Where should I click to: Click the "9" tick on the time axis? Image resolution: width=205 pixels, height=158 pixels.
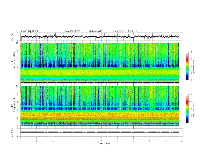click(x=166, y=141)
